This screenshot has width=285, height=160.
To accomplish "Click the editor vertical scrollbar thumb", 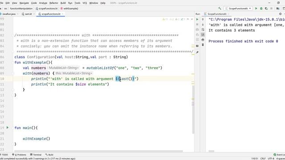I will click(193, 109).
